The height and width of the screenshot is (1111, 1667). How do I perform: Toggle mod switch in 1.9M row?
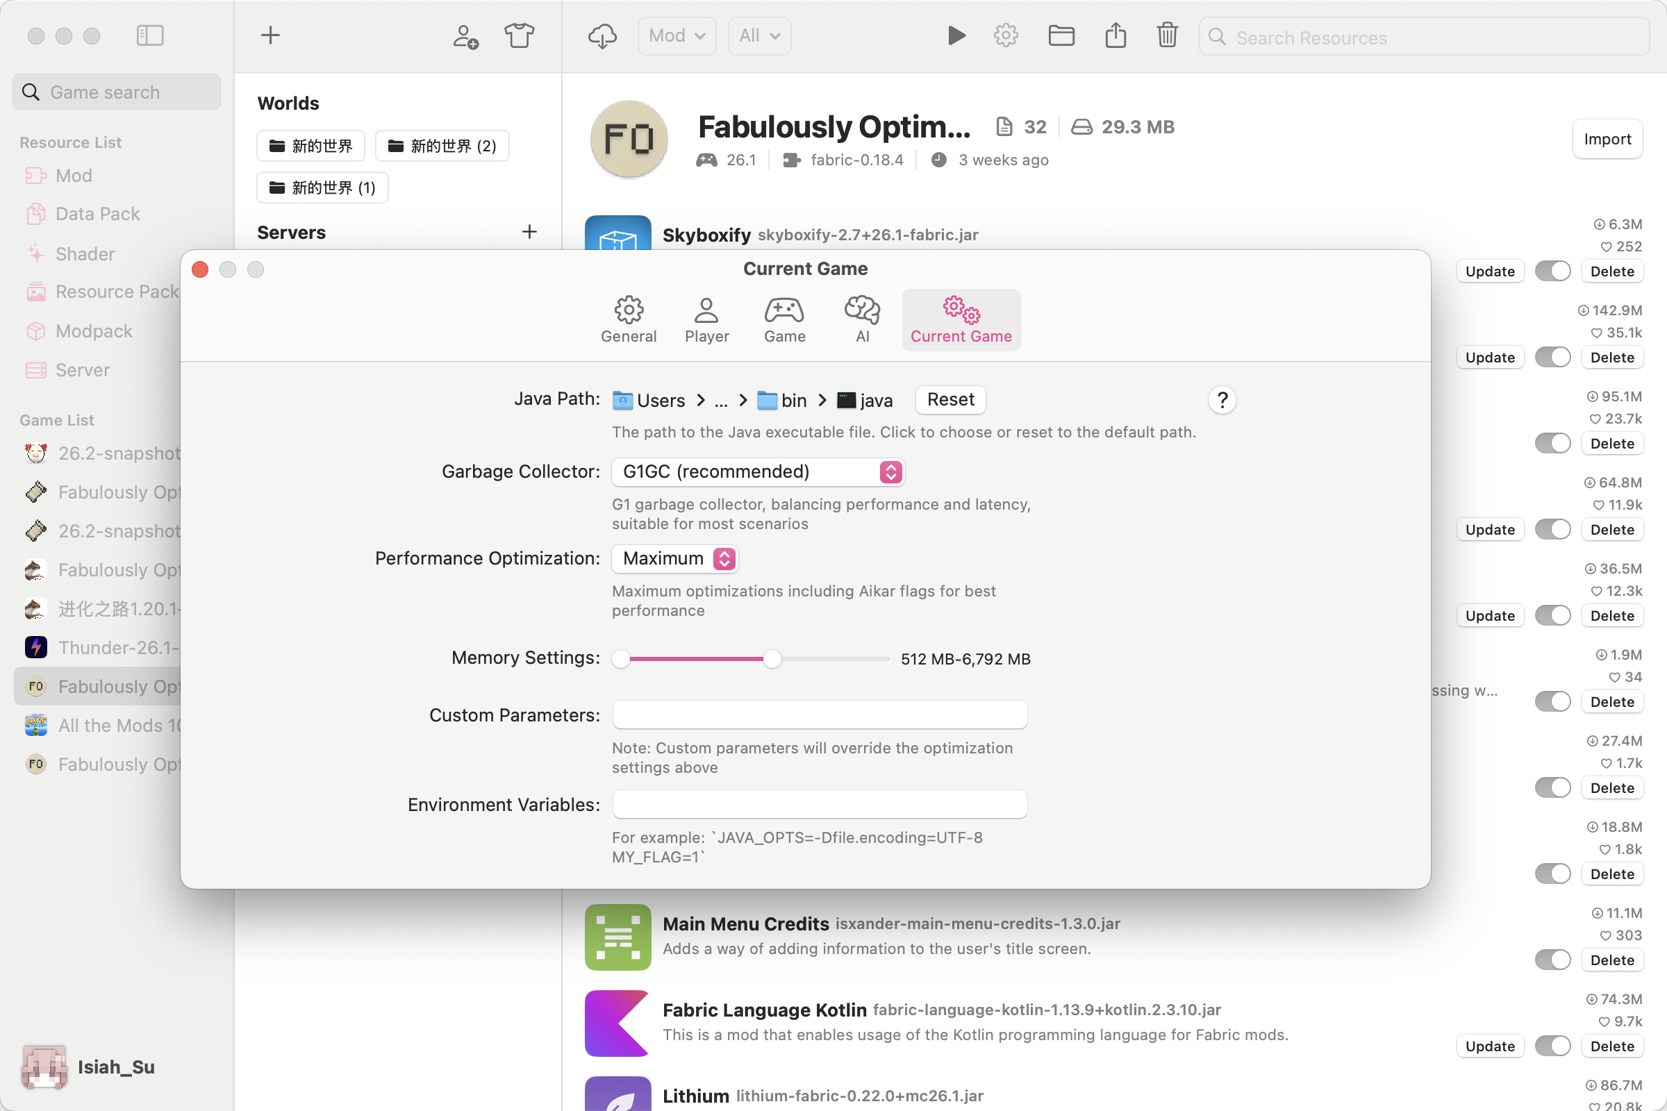click(1552, 701)
